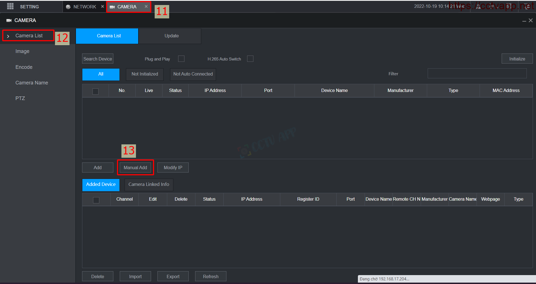
Task: Enable the Plug and Play checkbox
Action: coord(181,59)
